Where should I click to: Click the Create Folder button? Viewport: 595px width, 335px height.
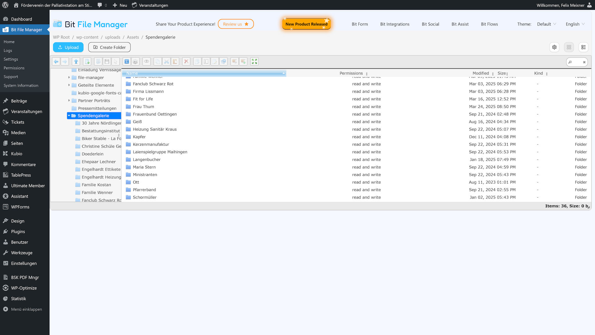tap(109, 47)
